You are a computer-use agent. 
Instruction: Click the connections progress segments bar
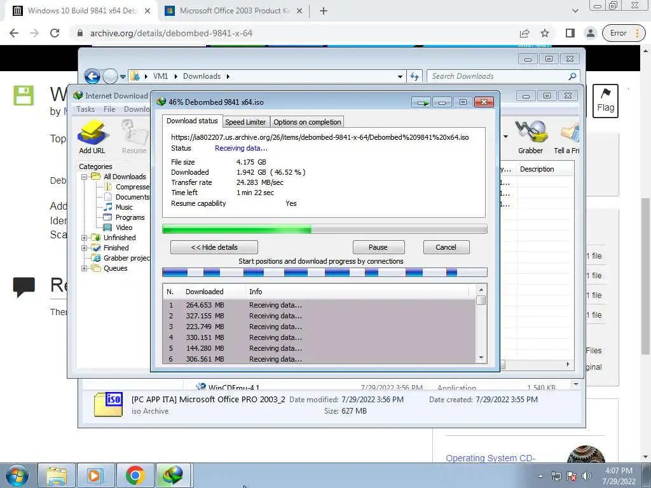(325, 273)
